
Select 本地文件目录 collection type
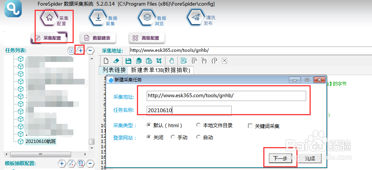point(198,125)
